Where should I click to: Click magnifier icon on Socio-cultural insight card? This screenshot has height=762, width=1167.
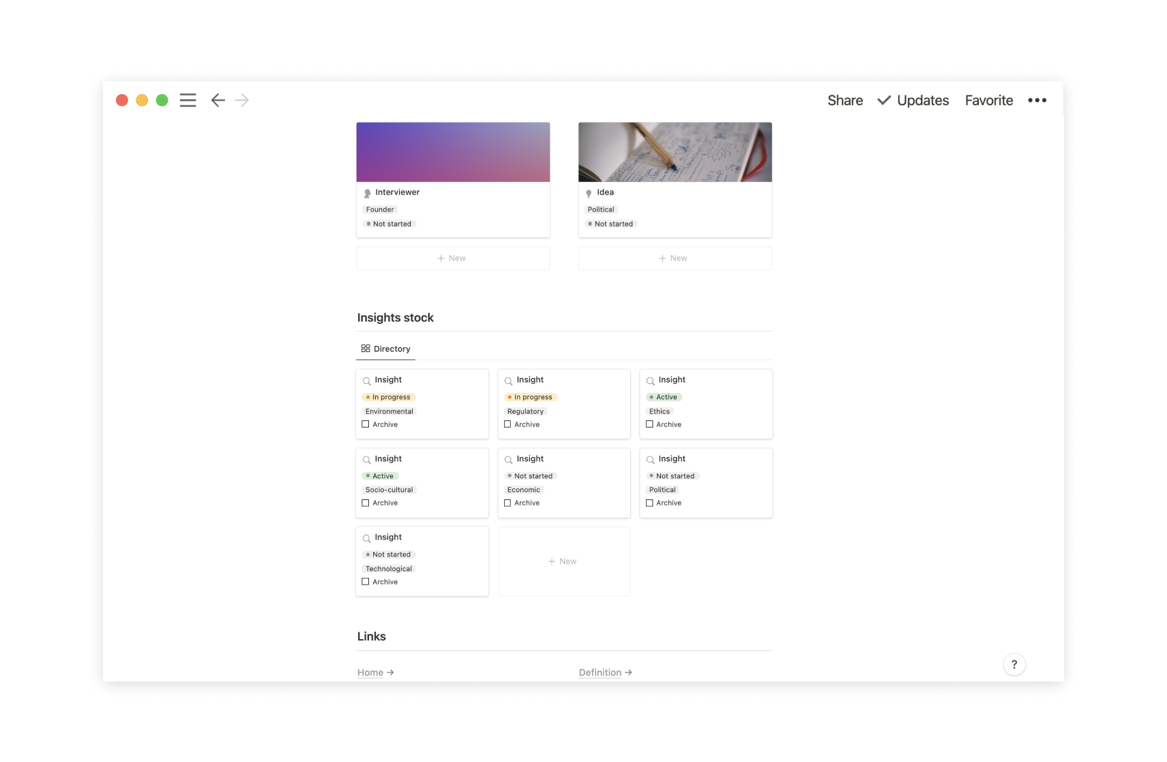tap(366, 460)
